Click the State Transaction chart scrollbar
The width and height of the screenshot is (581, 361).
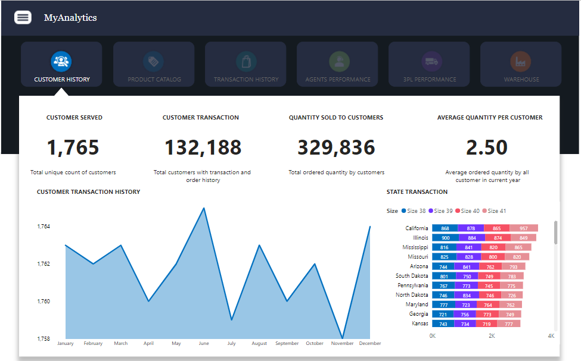pyautogui.click(x=556, y=233)
